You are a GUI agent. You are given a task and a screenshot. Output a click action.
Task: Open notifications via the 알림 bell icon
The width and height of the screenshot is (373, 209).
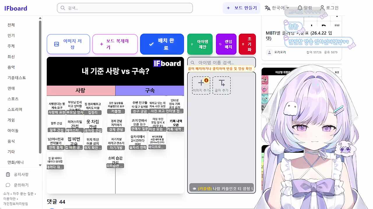click(x=300, y=8)
